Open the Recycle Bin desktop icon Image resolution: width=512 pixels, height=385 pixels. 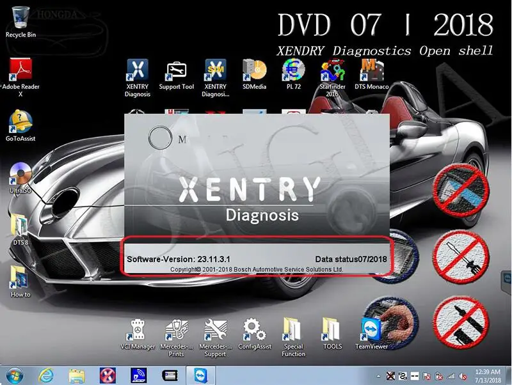[x=20, y=22]
